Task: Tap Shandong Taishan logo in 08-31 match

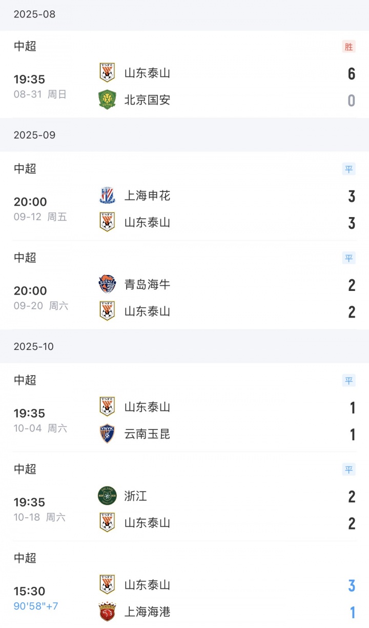Action: click(x=107, y=73)
